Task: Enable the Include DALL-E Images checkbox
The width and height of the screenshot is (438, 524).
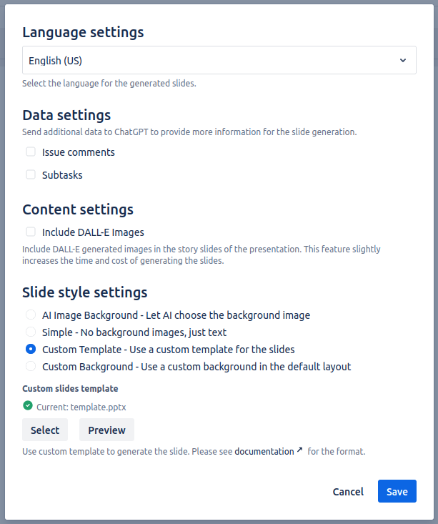Action: [x=31, y=232]
